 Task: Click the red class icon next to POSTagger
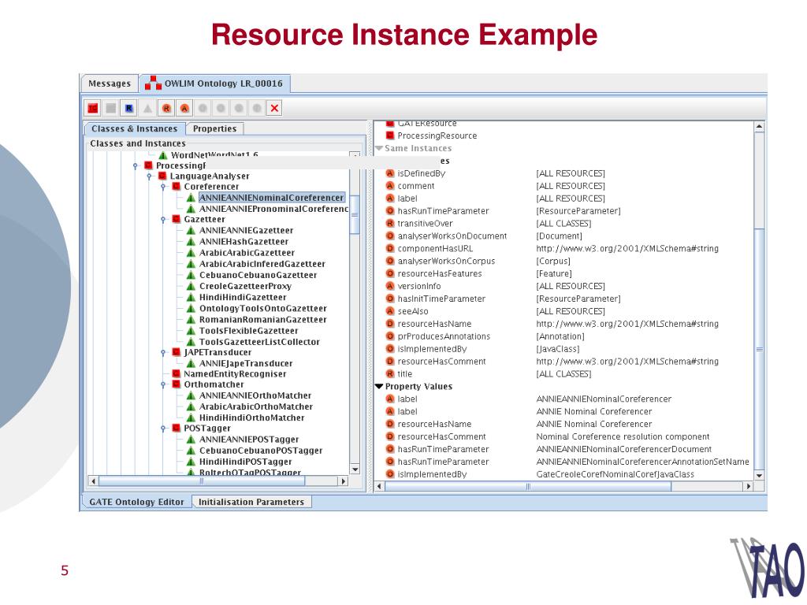tap(176, 428)
